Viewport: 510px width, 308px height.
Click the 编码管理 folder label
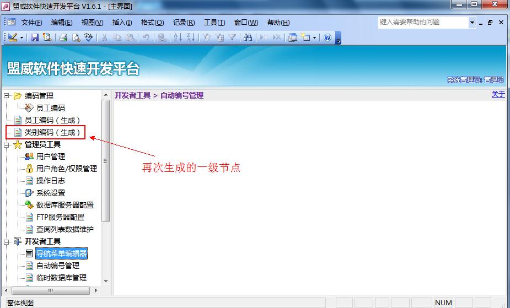(39, 96)
